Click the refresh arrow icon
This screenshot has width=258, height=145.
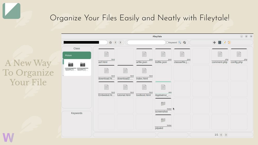click(184, 42)
